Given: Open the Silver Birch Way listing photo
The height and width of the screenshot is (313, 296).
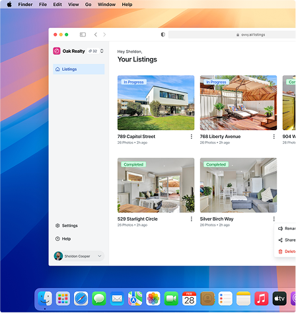Looking at the screenshot, I should [x=239, y=185].
